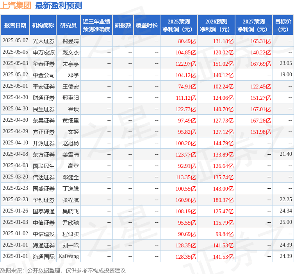Select the 申万宏源 institution cell
The image size is (294, 274).
pyautogui.click(x=44, y=52)
